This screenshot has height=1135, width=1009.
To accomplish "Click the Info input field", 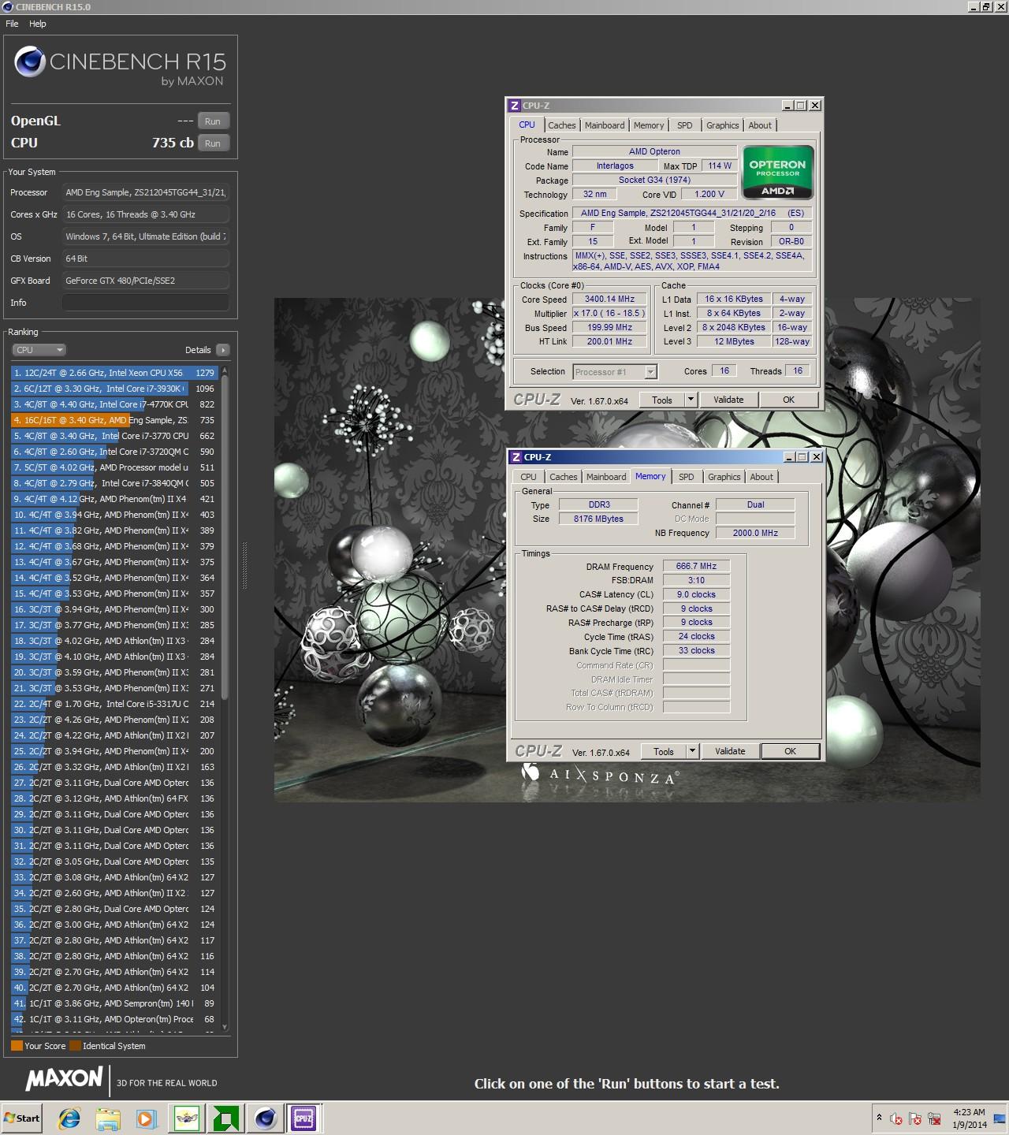I will tap(146, 303).
